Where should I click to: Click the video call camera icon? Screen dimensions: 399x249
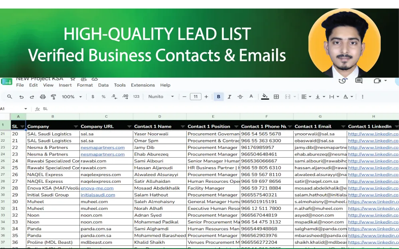[377, 81]
